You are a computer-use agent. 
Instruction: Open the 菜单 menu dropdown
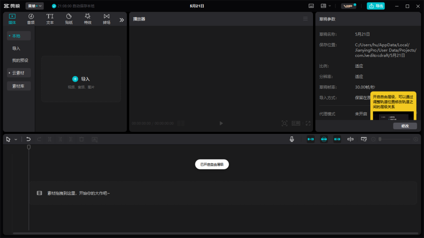[35, 6]
